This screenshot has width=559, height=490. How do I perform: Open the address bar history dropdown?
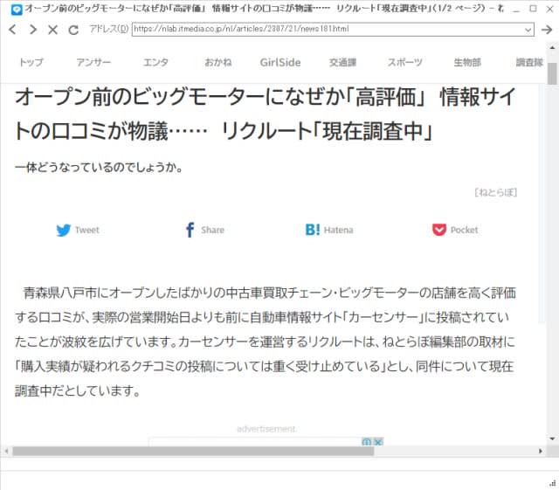528,30
